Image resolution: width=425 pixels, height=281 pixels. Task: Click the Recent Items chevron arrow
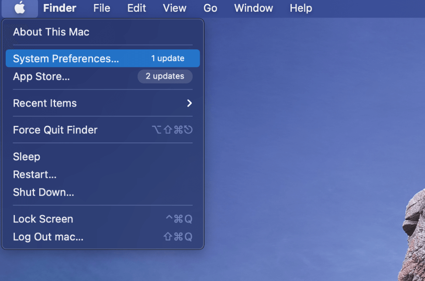190,103
